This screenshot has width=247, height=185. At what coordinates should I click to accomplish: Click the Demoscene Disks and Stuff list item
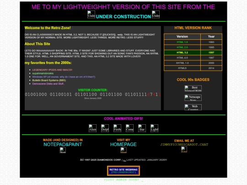pyautogui.click(x=48, y=84)
